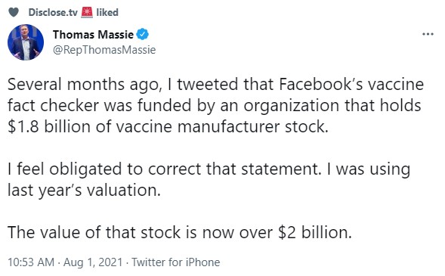Click the first paragraph about Facebook's vaccine

click(215, 105)
